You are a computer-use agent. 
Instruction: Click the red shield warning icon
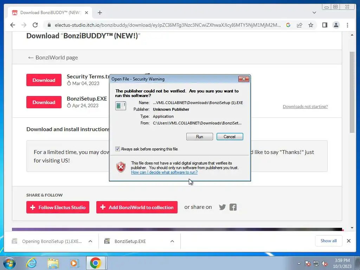(x=121, y=167)
